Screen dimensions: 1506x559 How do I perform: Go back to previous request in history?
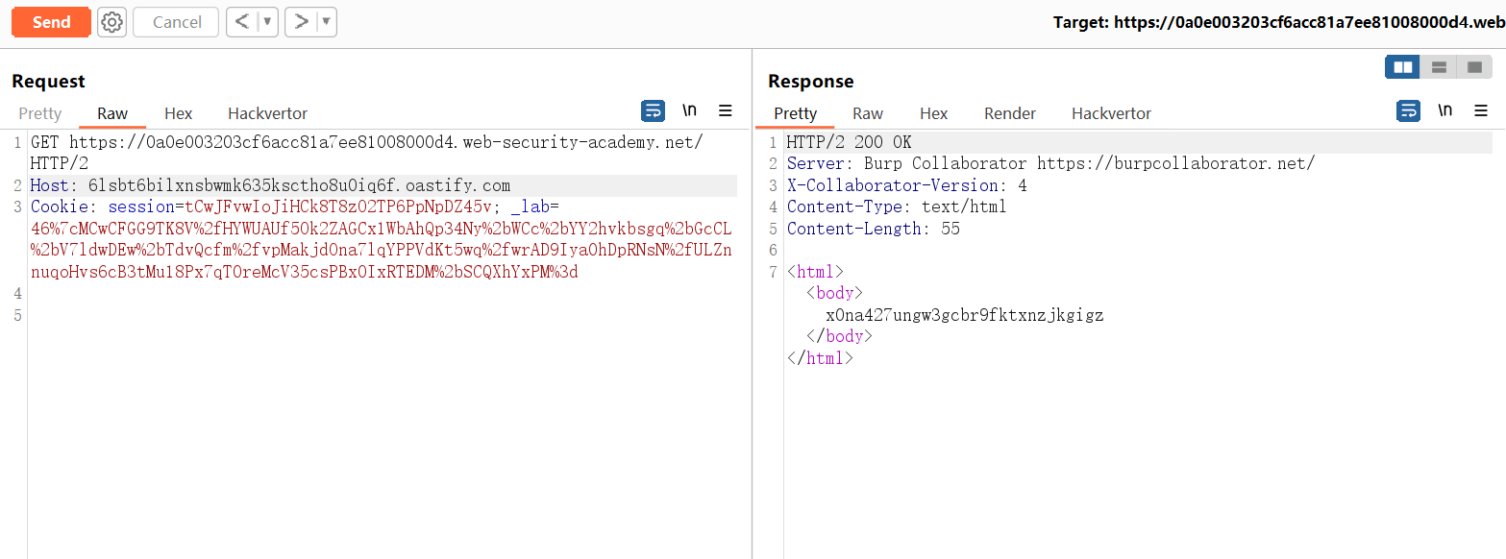pos(242,22)
